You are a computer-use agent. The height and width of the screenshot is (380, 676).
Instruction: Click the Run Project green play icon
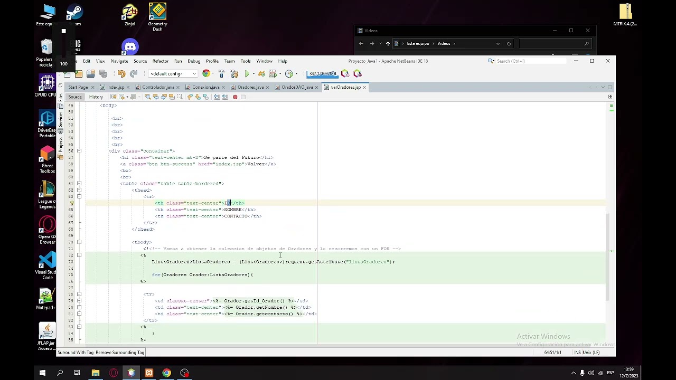coord(247,74)
